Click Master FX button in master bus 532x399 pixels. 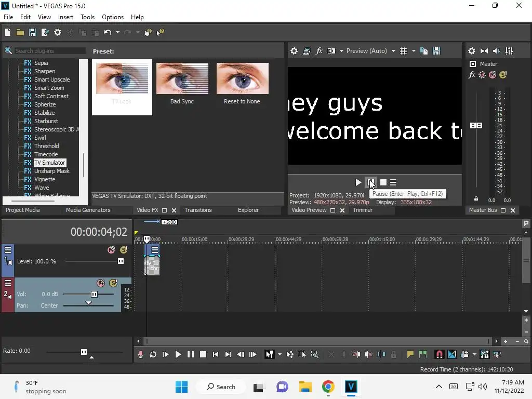472,75
